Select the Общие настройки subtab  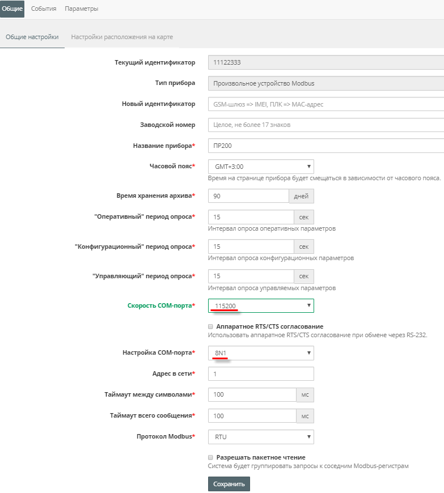32,37
